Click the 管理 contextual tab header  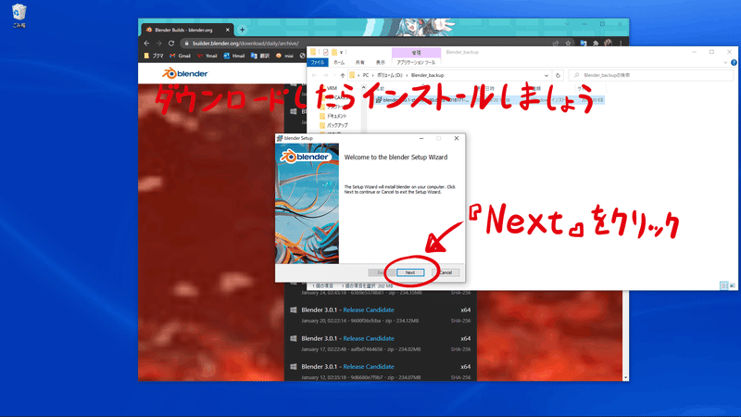[x=416, y=53]
